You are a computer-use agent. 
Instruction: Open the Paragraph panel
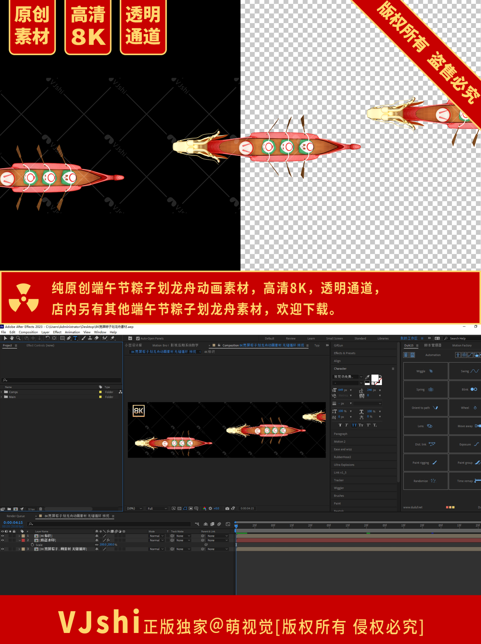[x=341, y=434]
